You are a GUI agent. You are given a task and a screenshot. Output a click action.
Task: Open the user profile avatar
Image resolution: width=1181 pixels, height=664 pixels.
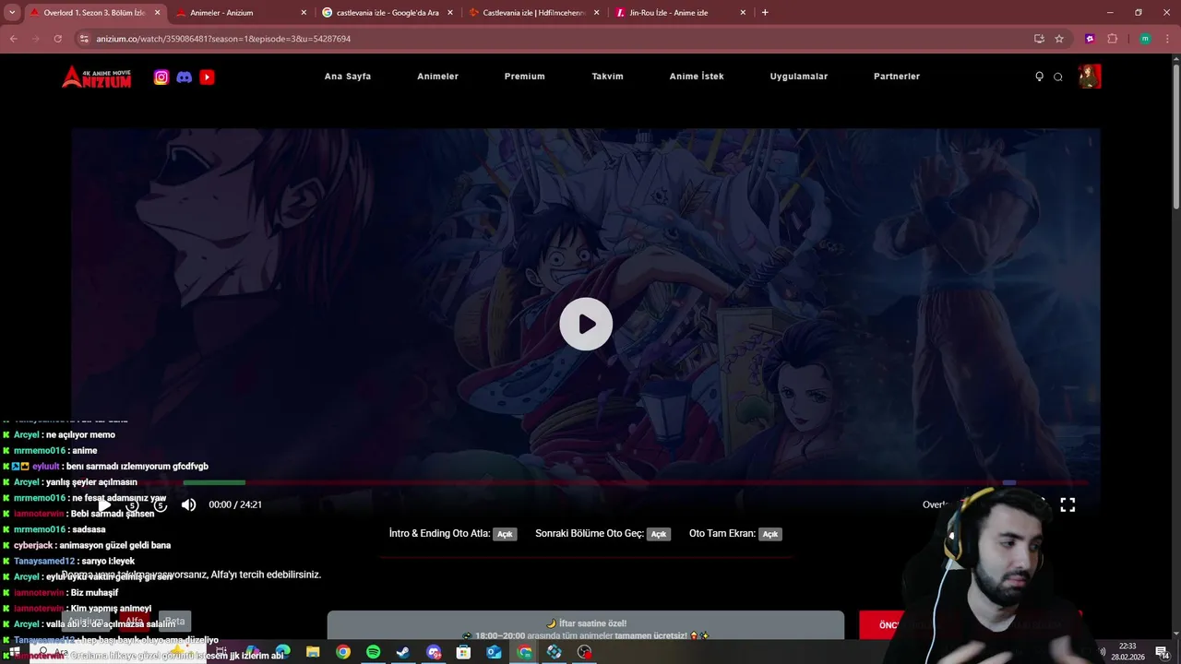coord(1090,77)
